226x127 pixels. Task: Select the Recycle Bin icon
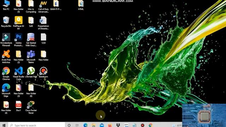[x=6, y=22]
